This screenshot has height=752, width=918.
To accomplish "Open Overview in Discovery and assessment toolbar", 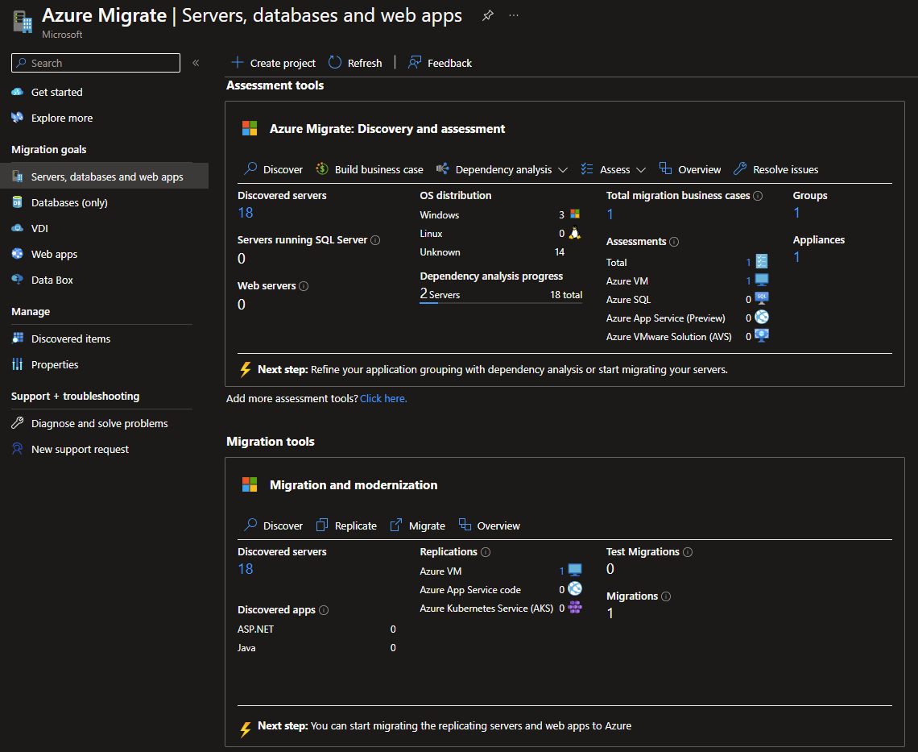I will click(x=689, y=169).
